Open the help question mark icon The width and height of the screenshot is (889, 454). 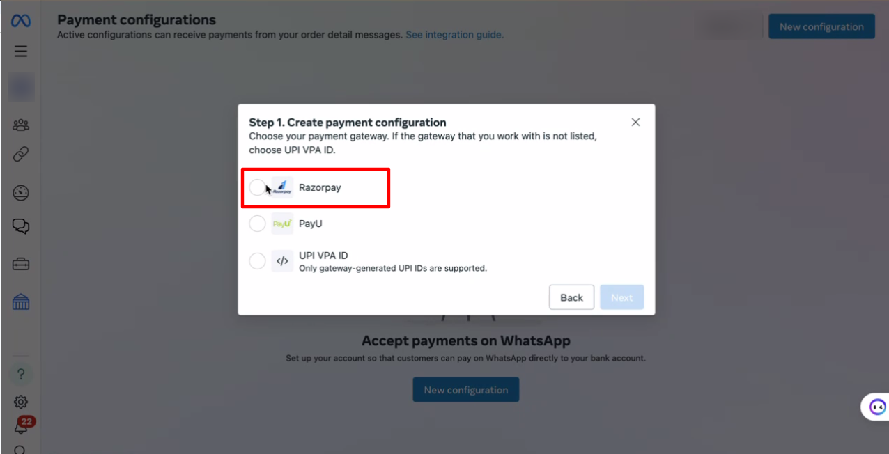pyautogui.click(x=21, y=374)
